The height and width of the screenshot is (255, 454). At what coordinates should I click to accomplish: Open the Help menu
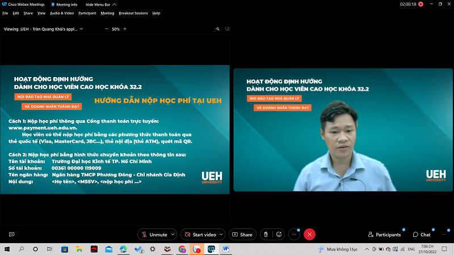[156, 13]
